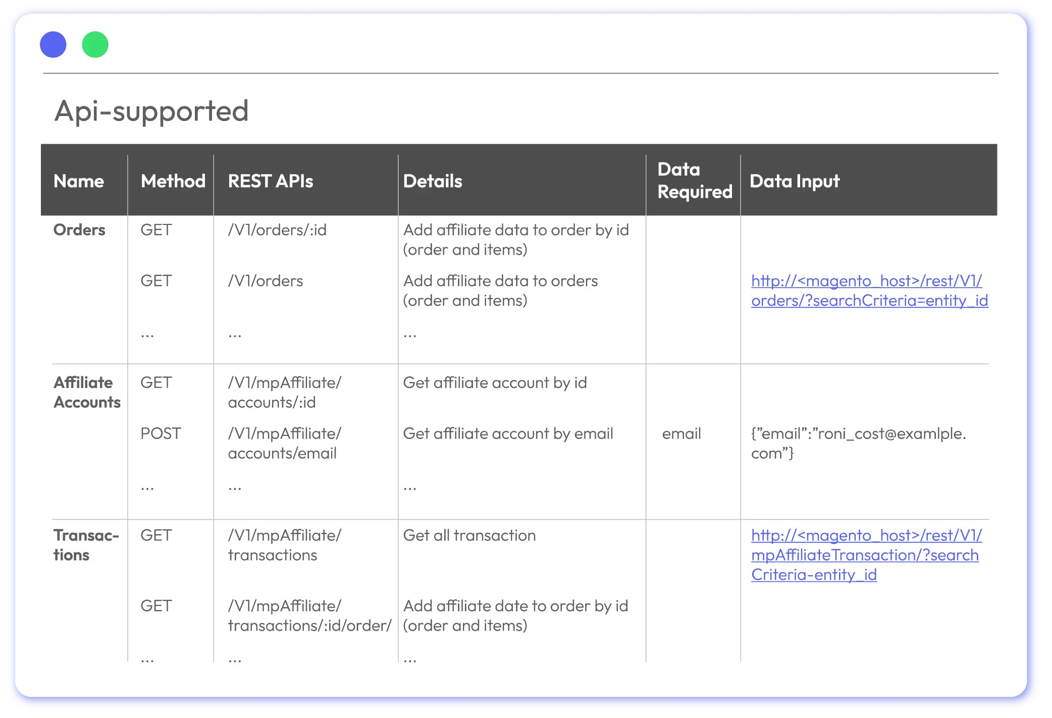Click the Details column header
1052x718 pixels.
pos(433,181)
